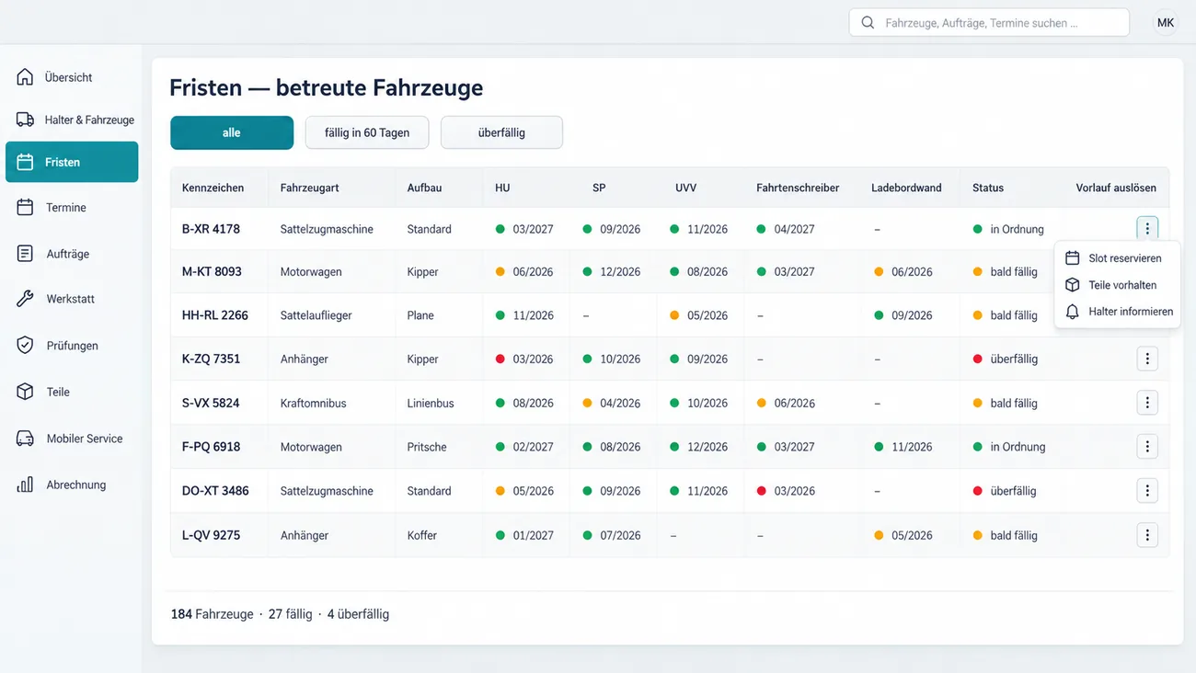Open the Termine section
The image size is (1196, 673).
tap(72, 208)
